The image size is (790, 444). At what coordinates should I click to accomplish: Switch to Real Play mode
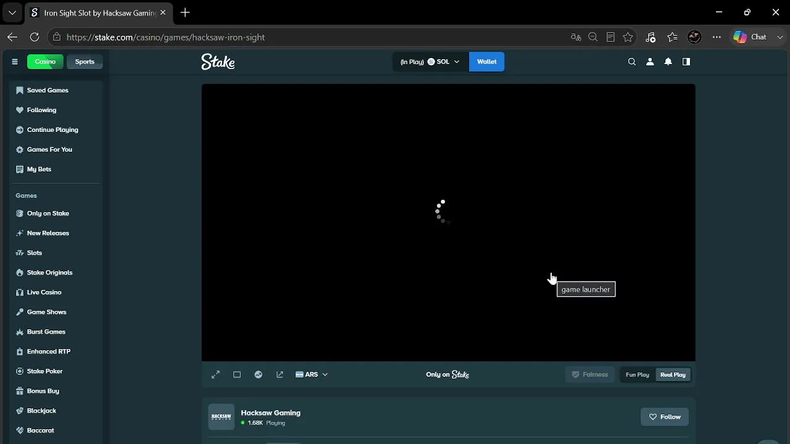673,374
